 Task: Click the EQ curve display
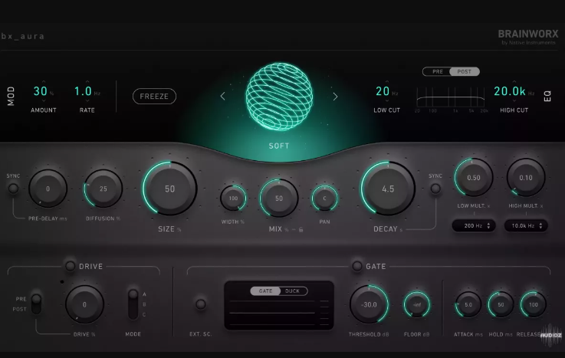(451, 97)
